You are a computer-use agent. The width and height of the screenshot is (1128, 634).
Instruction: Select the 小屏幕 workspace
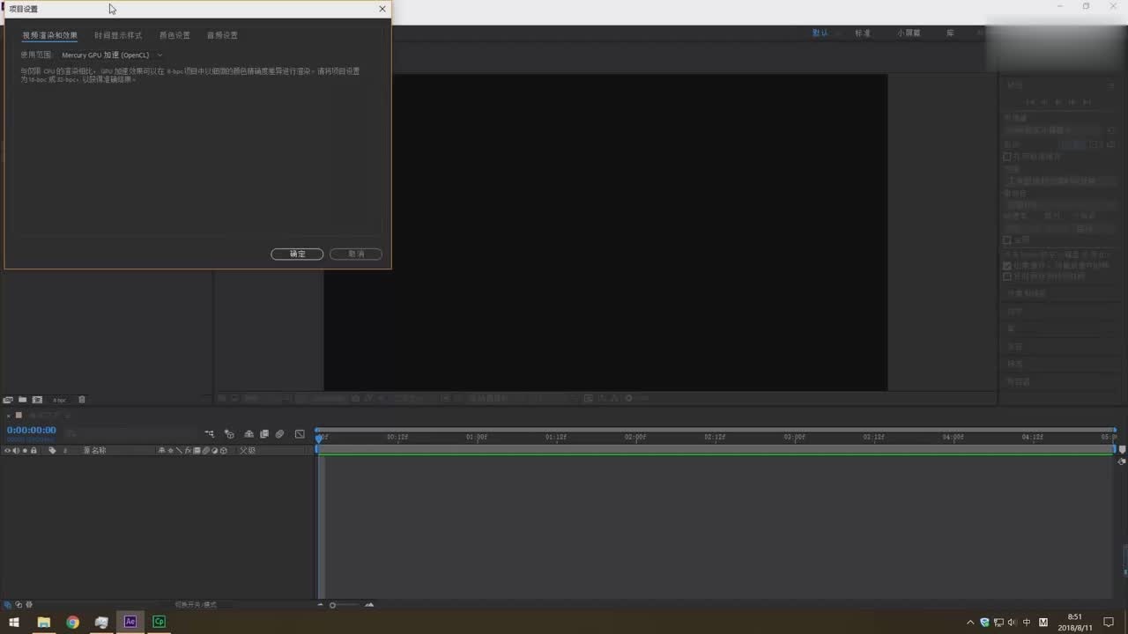pyautogui.click(x=909, y=33)
